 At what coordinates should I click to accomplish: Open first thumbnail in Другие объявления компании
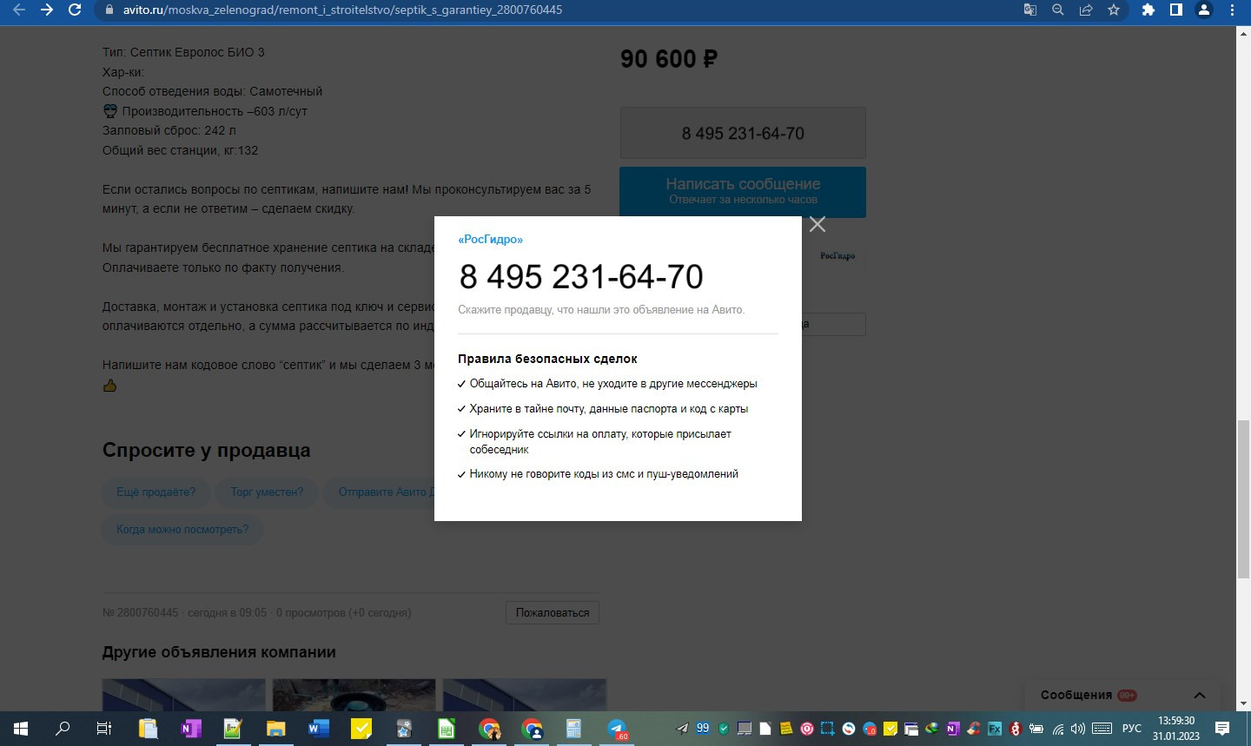[x=183, y=695]
